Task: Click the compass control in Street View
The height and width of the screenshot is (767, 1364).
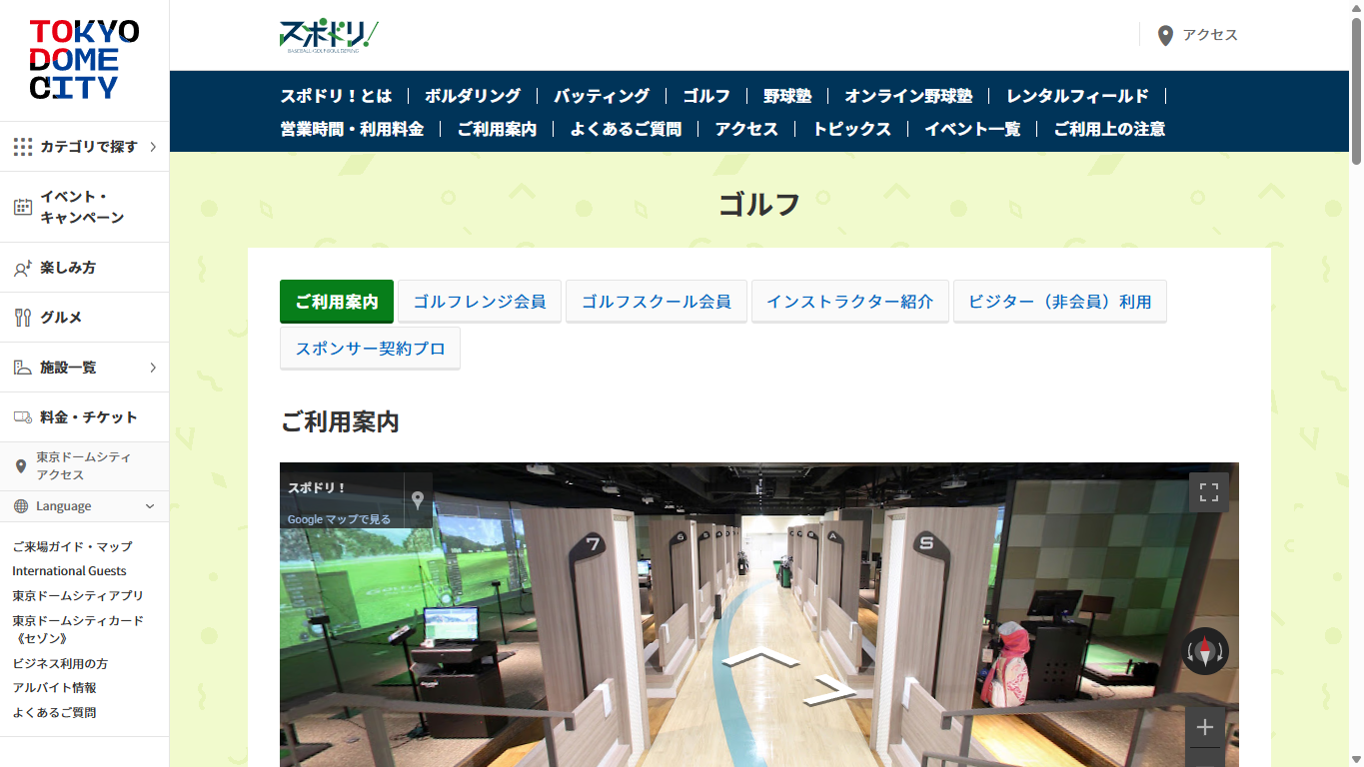Action: point(1205,651)
